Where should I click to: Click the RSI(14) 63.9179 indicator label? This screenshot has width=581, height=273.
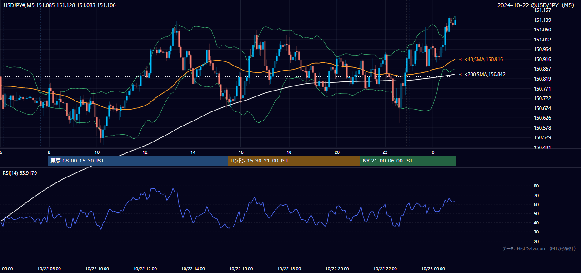[20, 173]
